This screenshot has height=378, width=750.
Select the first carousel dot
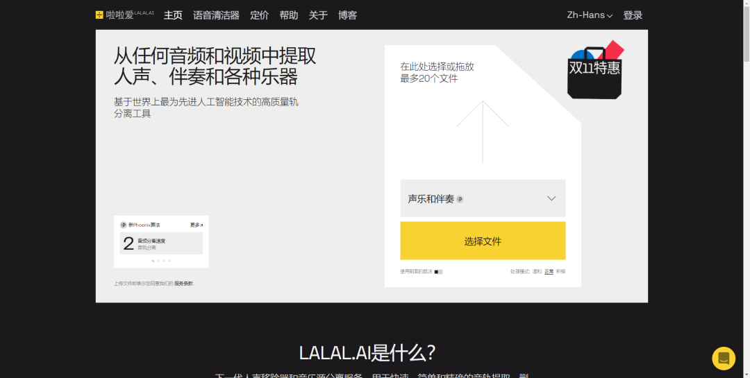(153, 261)
